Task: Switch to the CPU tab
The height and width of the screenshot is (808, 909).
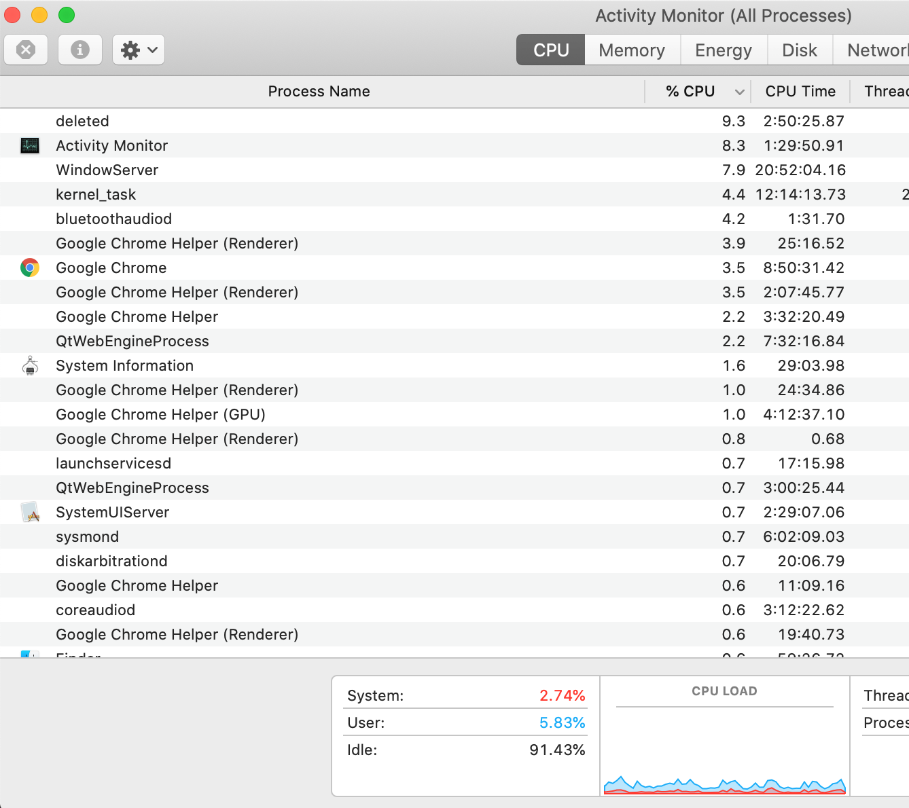Action: pyautogui.click(x=551, y=50)
